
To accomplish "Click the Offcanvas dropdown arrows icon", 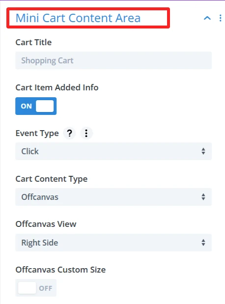I will click(203, 197).
